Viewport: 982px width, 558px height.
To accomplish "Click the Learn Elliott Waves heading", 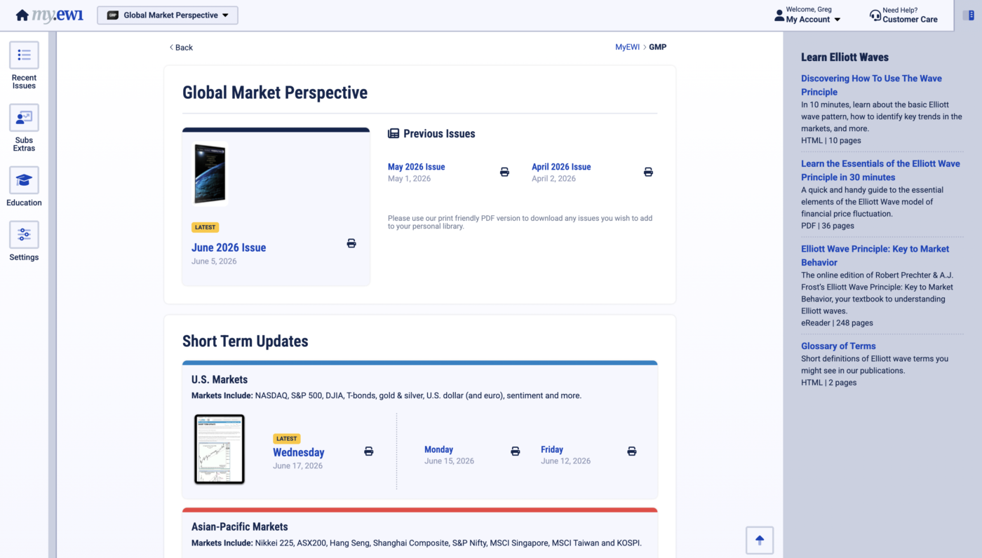I will pos(845,57).
